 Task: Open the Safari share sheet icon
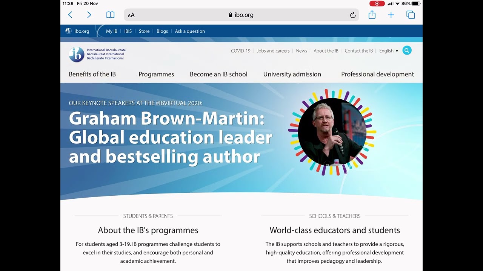tap(372, 15)
